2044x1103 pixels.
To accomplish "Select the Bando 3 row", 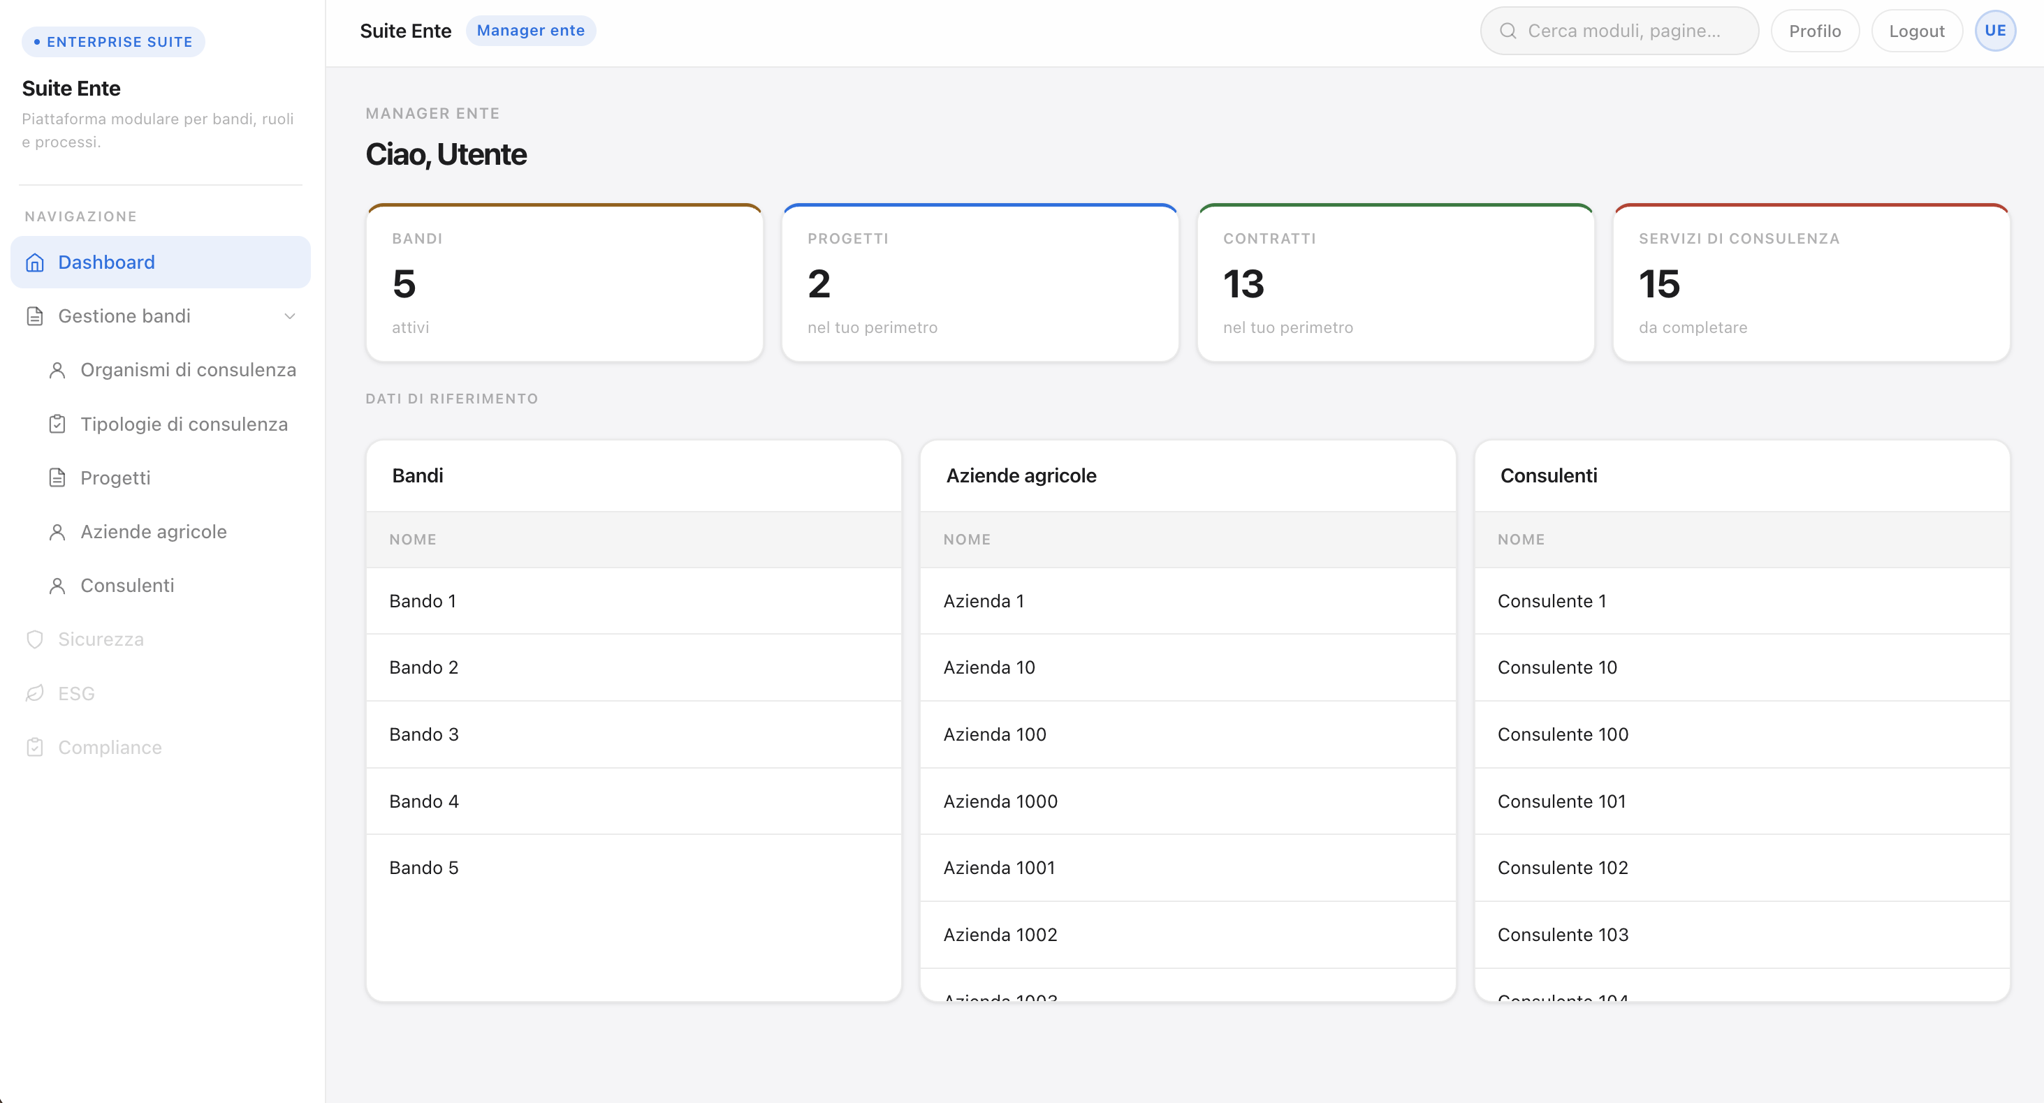I will tap(633, 734).
